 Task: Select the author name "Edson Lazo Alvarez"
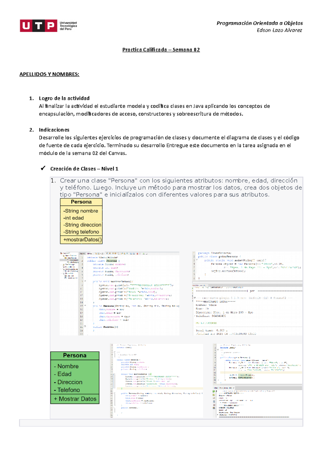[279, 30]
